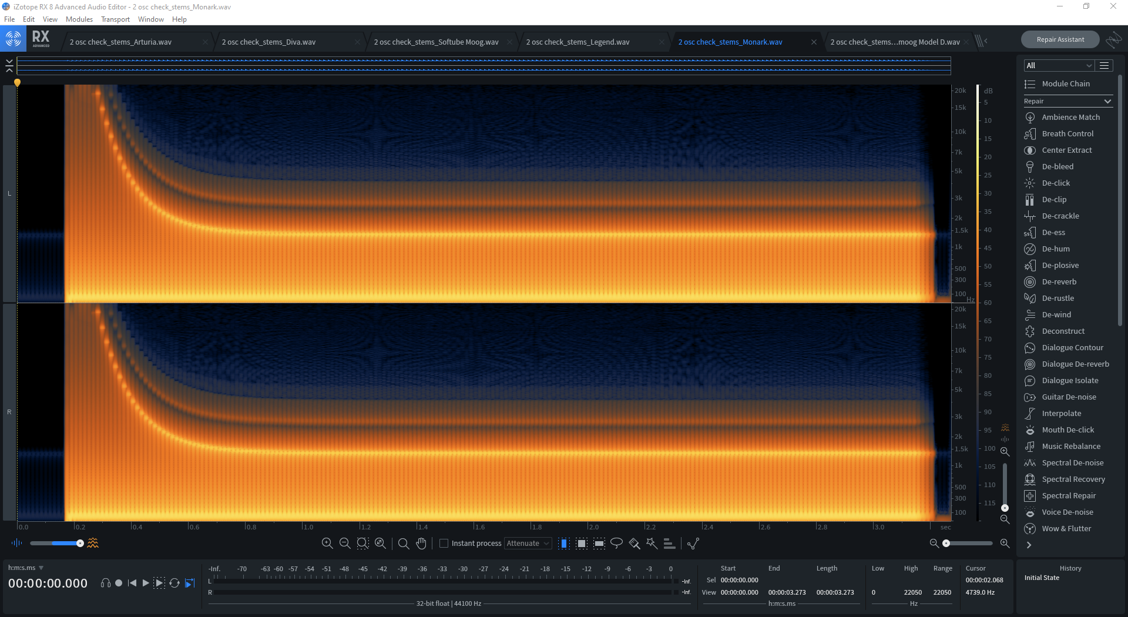
Task: Toggle the right (R) channel selection
Action: tap(9, 413)
